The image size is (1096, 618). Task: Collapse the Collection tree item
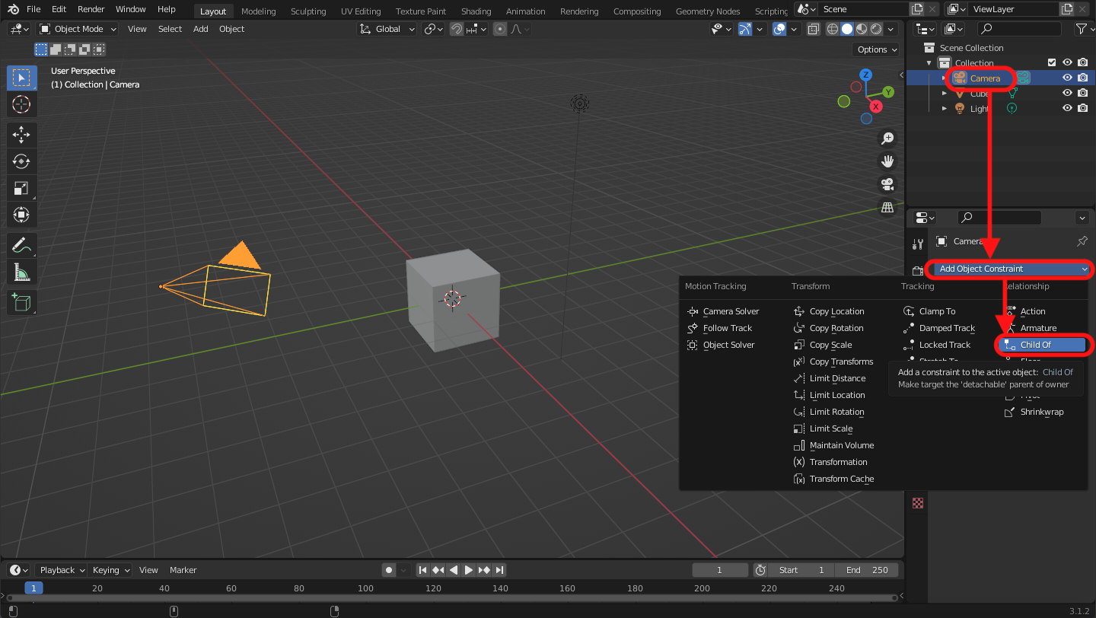929,63
